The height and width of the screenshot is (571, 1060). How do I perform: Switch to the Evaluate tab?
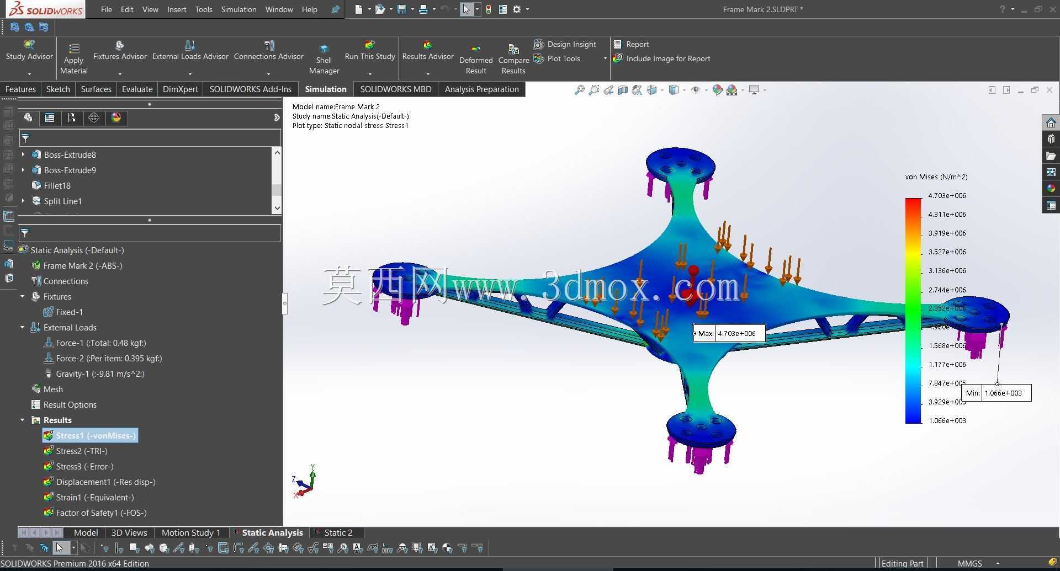tap(137, 89)
